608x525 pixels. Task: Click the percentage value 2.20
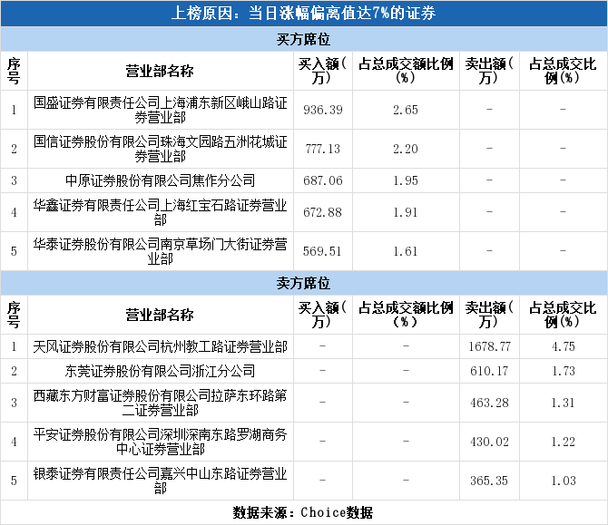[x=406, y=149]
